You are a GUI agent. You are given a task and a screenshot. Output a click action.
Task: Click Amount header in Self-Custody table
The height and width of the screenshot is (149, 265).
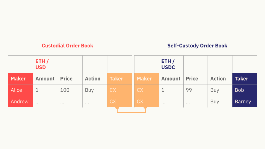171,79
